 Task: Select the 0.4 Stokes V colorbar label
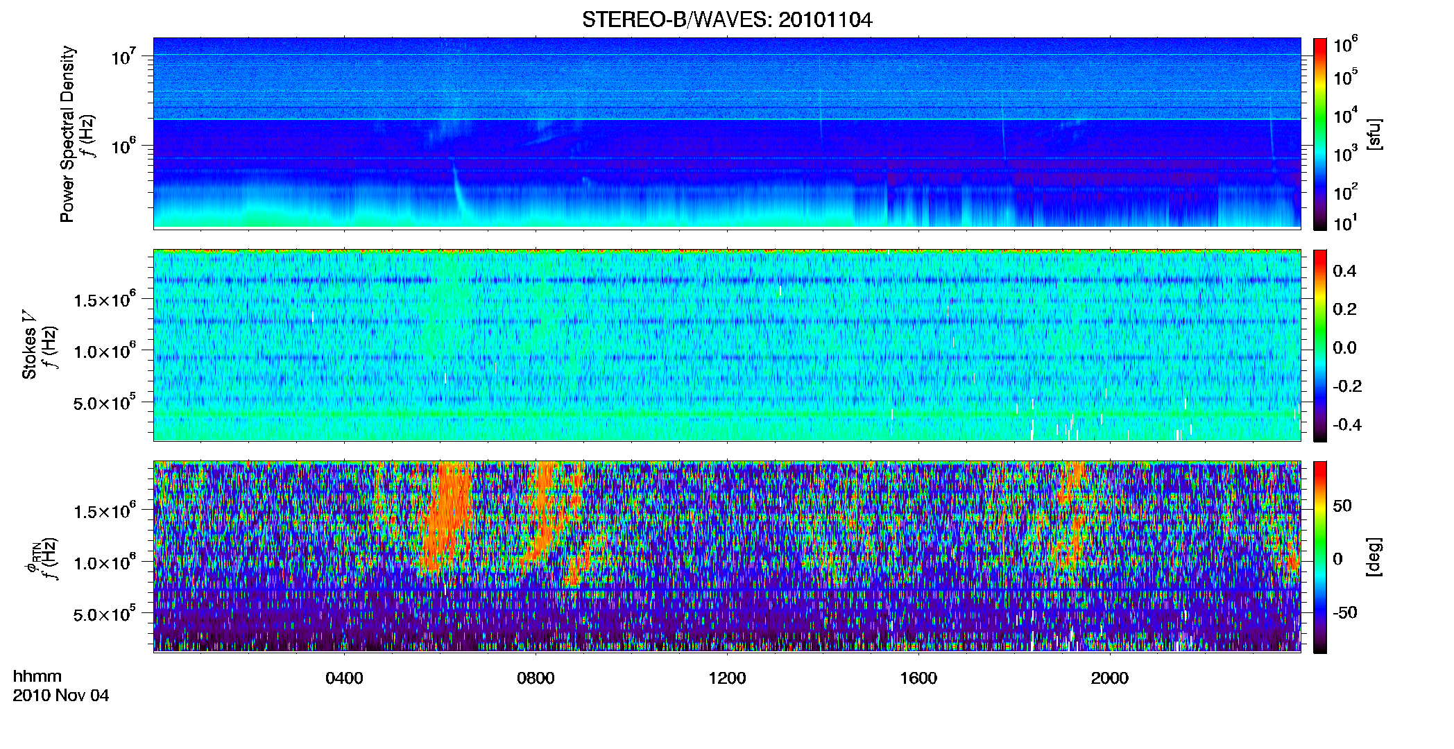coord(1344,271)
